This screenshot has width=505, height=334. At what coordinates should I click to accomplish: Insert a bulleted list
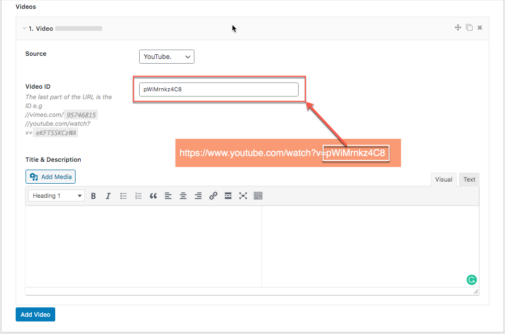(124, 196)
